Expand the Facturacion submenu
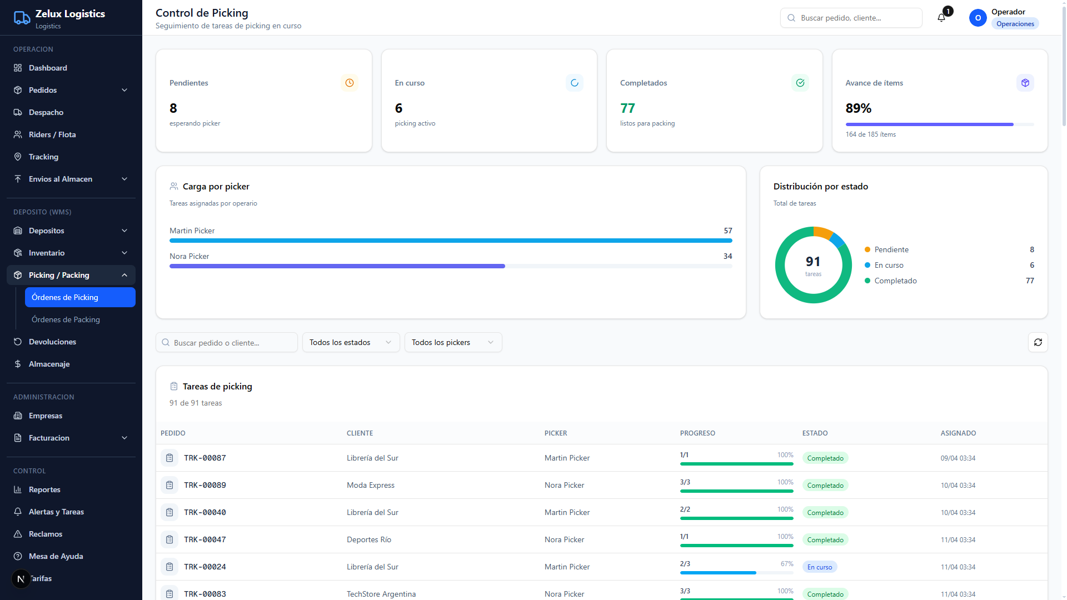 pyautogui.click(x=71, y=438)
